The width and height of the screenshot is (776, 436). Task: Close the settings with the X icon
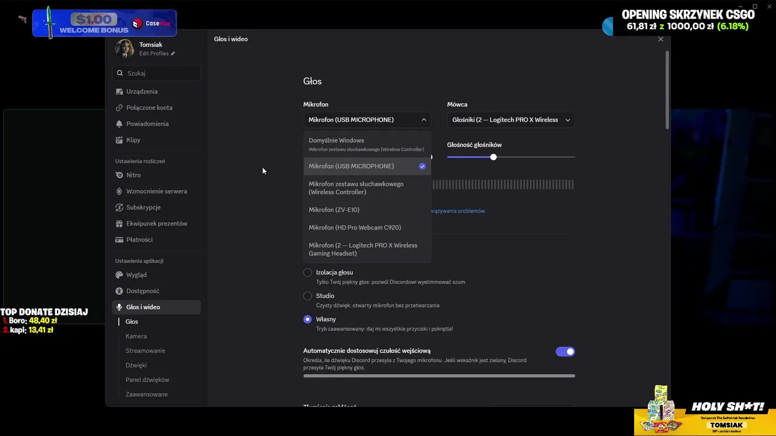pos(661,39)
